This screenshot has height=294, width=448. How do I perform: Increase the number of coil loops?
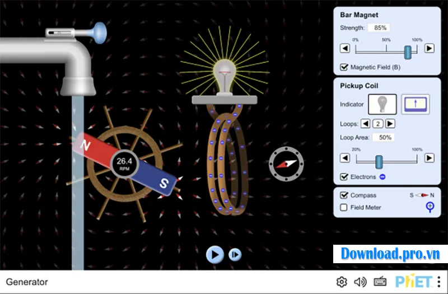[x=390, y=124]
